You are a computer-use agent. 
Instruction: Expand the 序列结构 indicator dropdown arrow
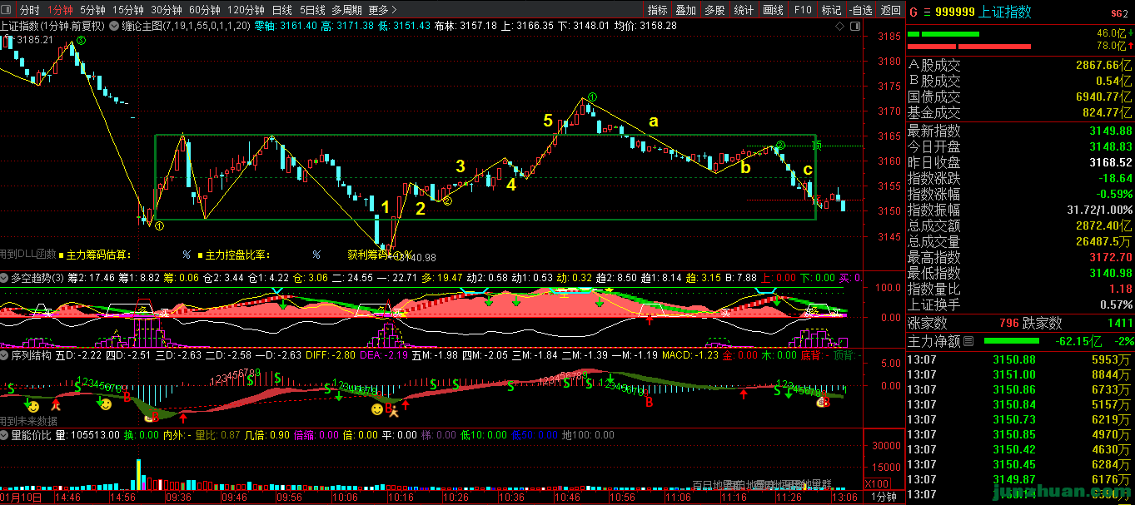(5, 355)
